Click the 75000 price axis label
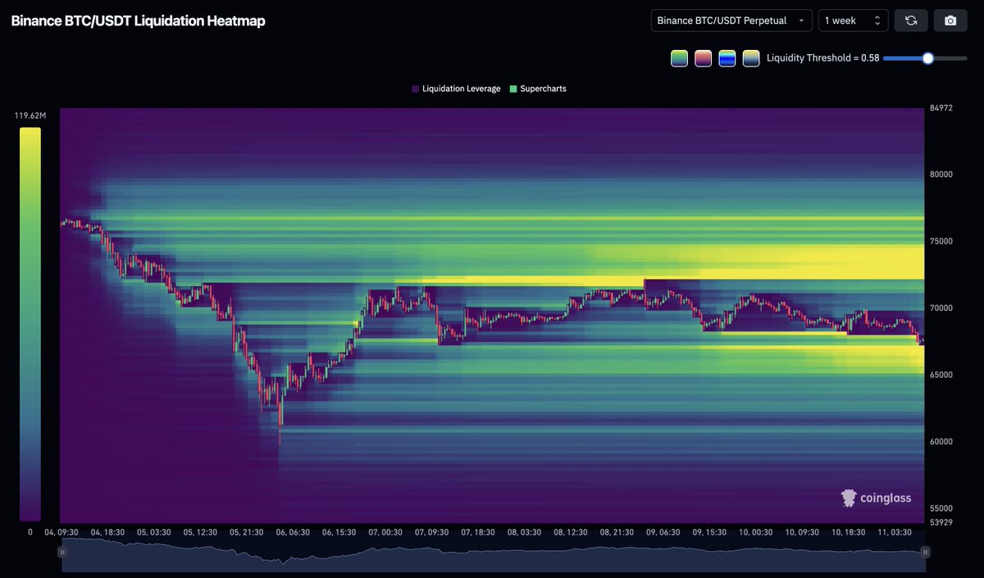The image size is (984, 578). point(941,241)
